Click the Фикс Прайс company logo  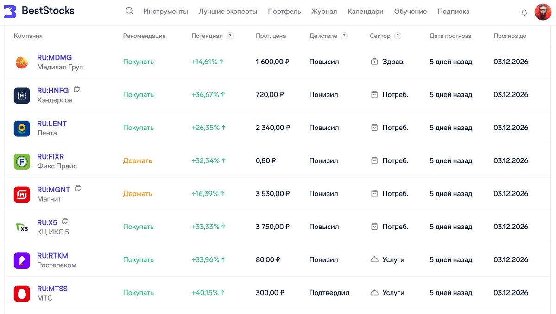(22, 161)
